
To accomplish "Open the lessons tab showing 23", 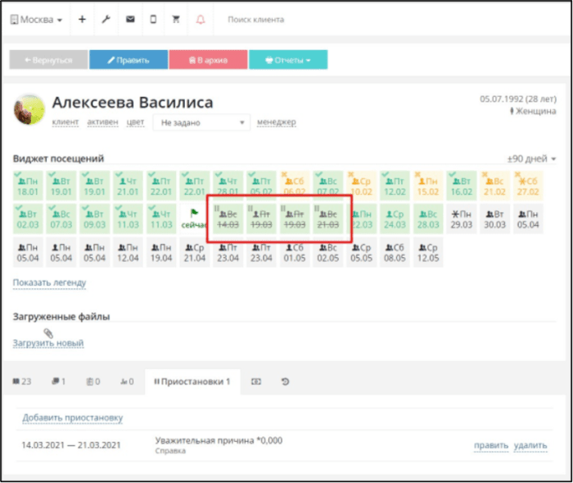I will pos(22,381).
